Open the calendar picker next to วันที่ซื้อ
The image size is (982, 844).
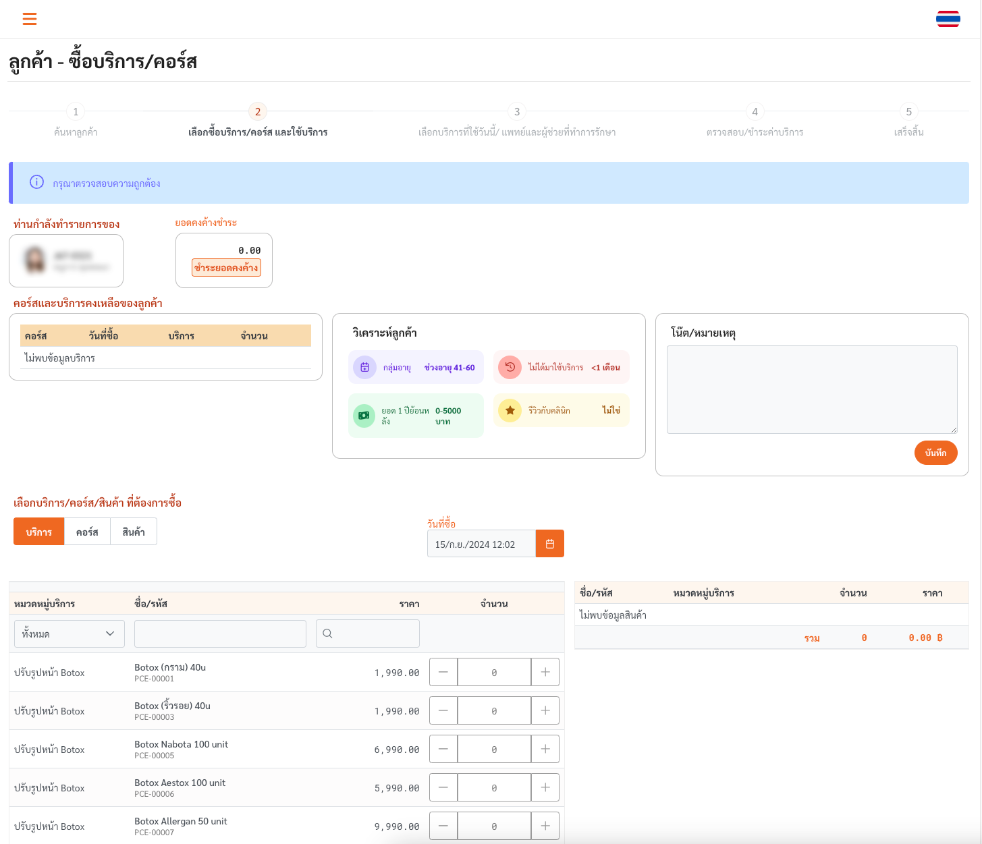click(549, 543)
